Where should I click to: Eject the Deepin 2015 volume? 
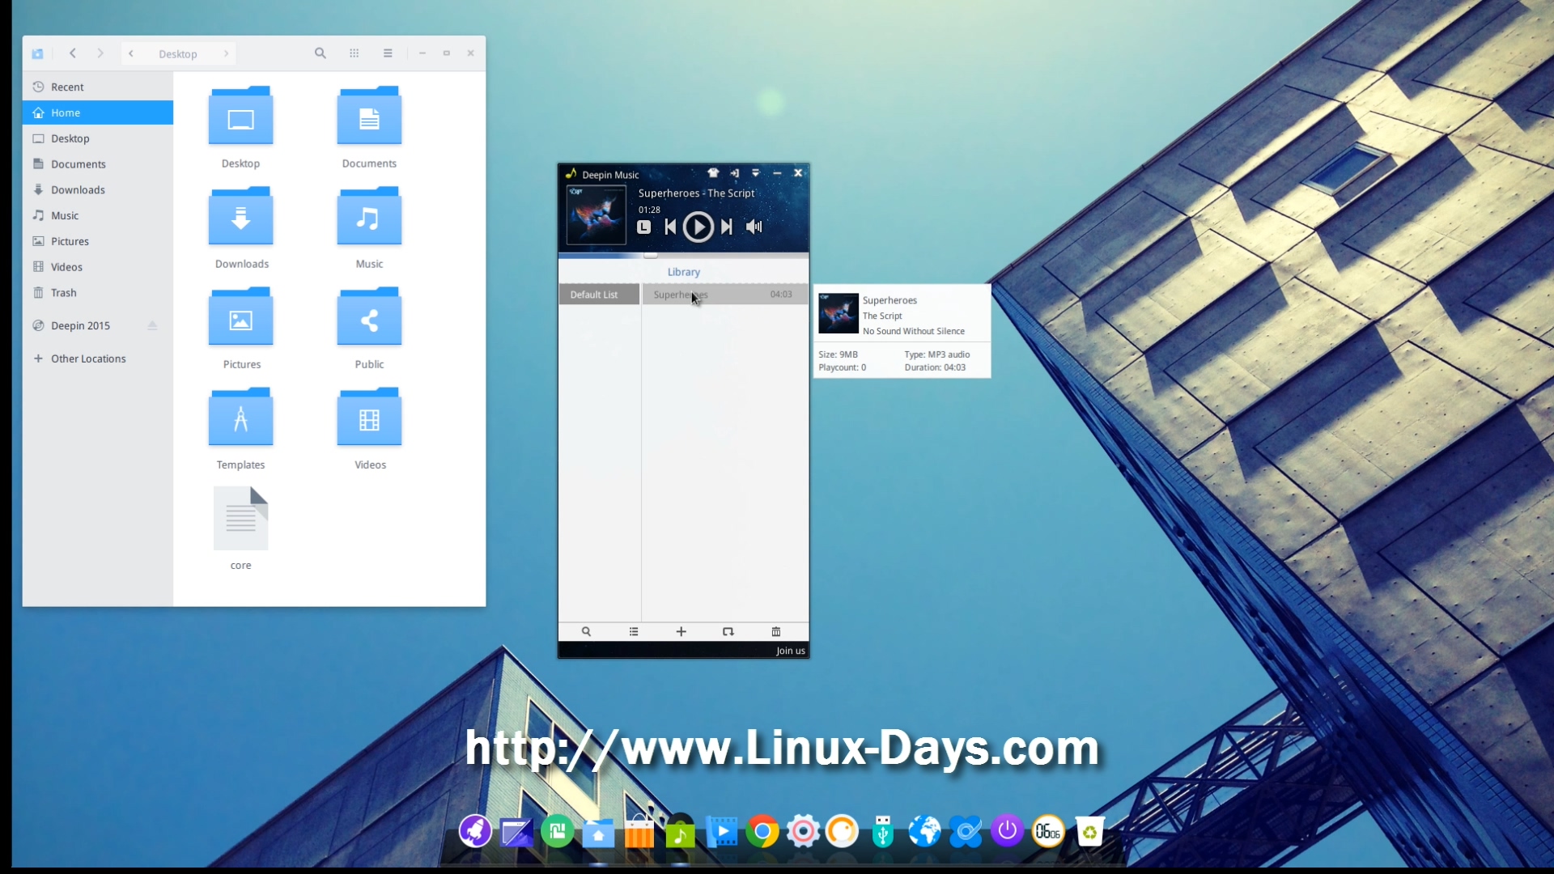152,325
